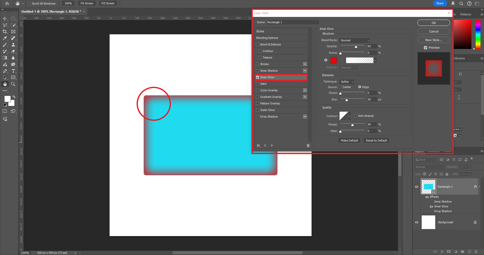Select the Eyedropper tool
The width and height of the screenshot is (484, 255).
click(x=5, y=38)
